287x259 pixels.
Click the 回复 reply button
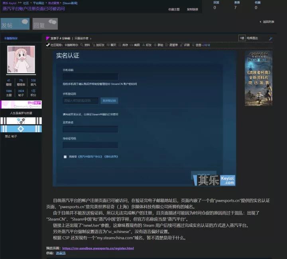tap(45, 24)
